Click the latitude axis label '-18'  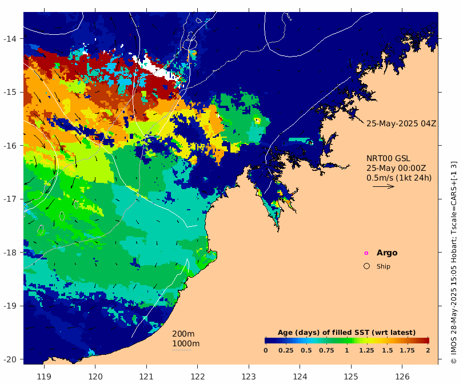tap(10, 253)
